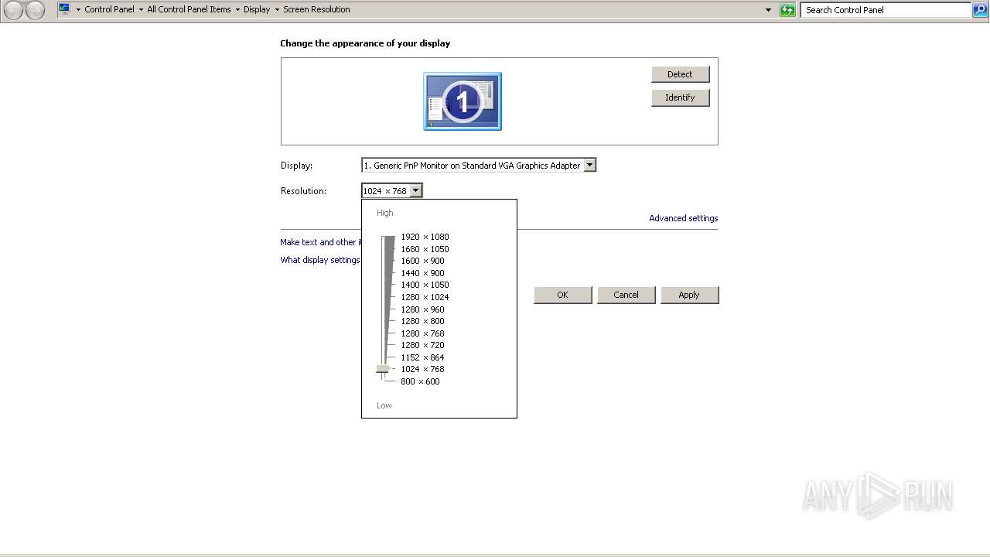Open All Control Panel Items breadcrumb
990x557 pixels.
(x=189, y=10)
